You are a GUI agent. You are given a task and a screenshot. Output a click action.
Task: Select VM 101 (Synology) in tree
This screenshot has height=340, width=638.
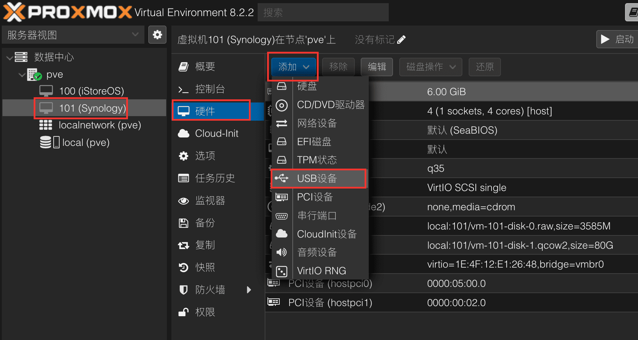click(84, 108)
